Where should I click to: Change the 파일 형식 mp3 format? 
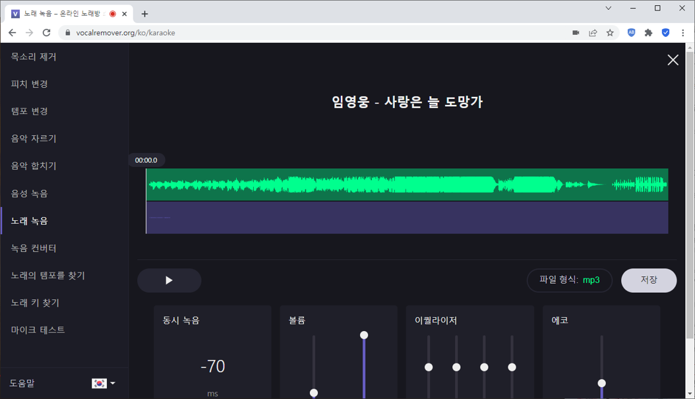coord(570,280)
